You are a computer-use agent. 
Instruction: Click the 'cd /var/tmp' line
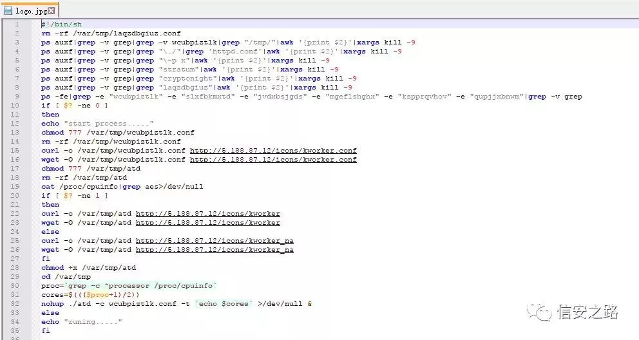[x=66, y=277]
